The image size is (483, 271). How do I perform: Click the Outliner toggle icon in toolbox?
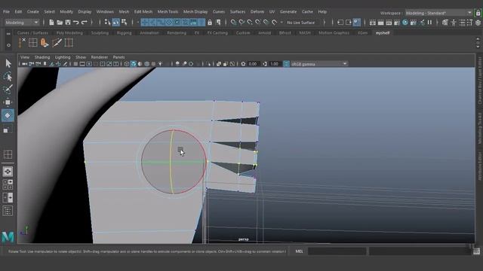(x=8, y=211)
